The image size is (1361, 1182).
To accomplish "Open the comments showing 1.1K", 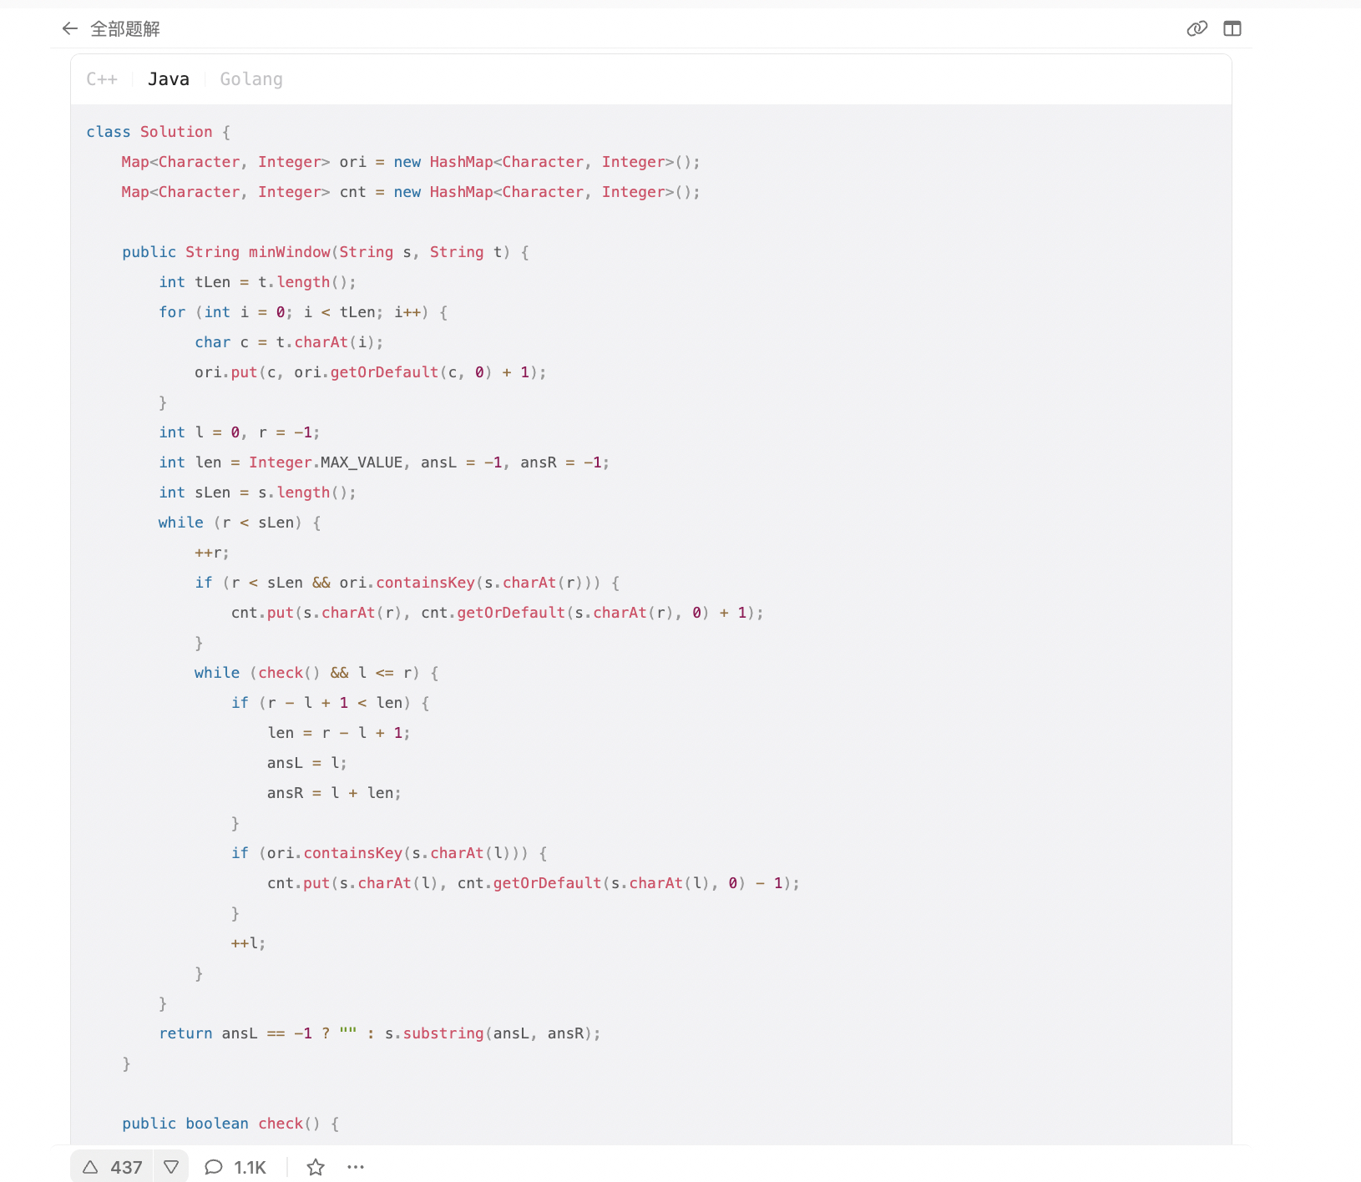I will [235, 1167].
